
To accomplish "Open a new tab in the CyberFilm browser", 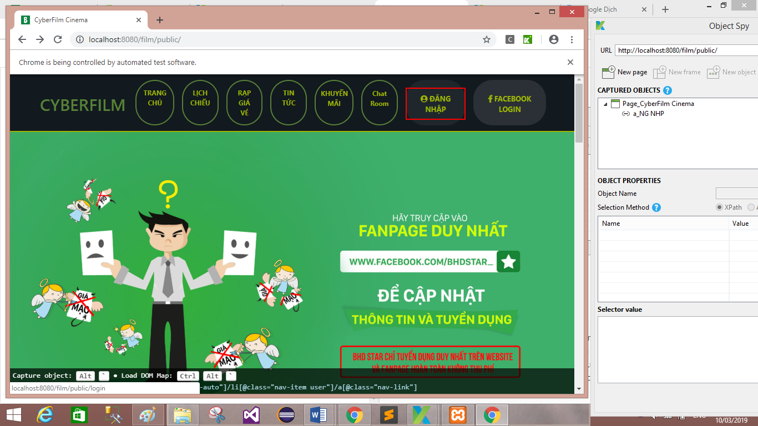I will [160, 20].
